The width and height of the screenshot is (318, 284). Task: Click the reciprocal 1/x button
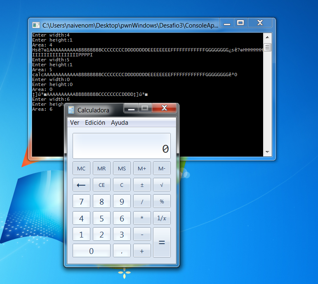click(162, 218)
